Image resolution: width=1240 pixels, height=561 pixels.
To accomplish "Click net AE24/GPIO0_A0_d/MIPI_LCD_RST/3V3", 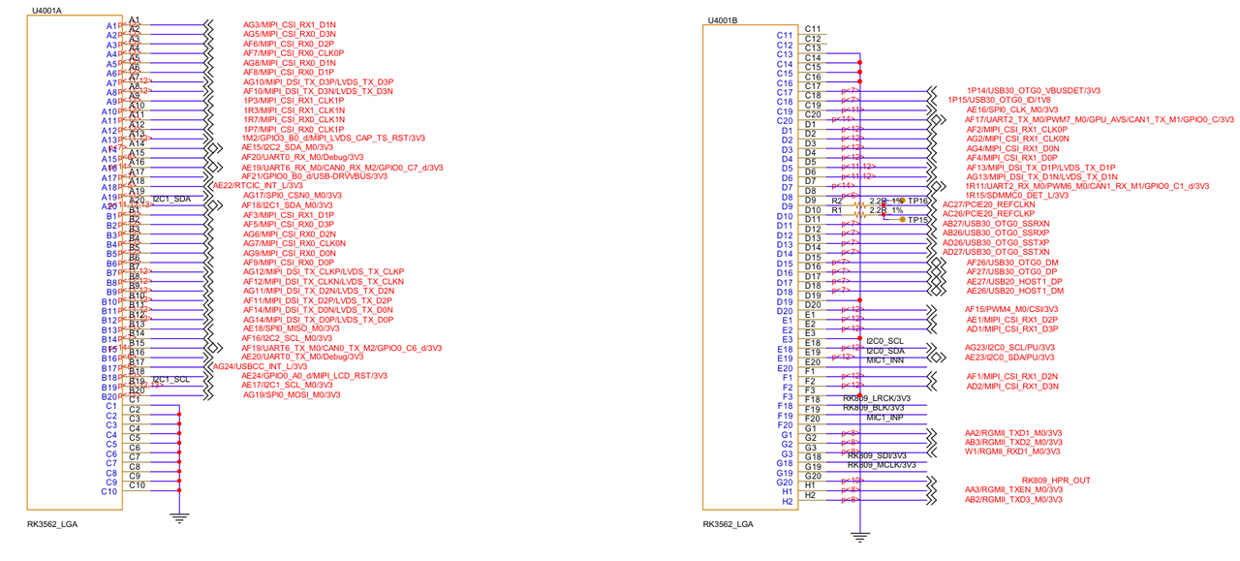I will [315, 376].
